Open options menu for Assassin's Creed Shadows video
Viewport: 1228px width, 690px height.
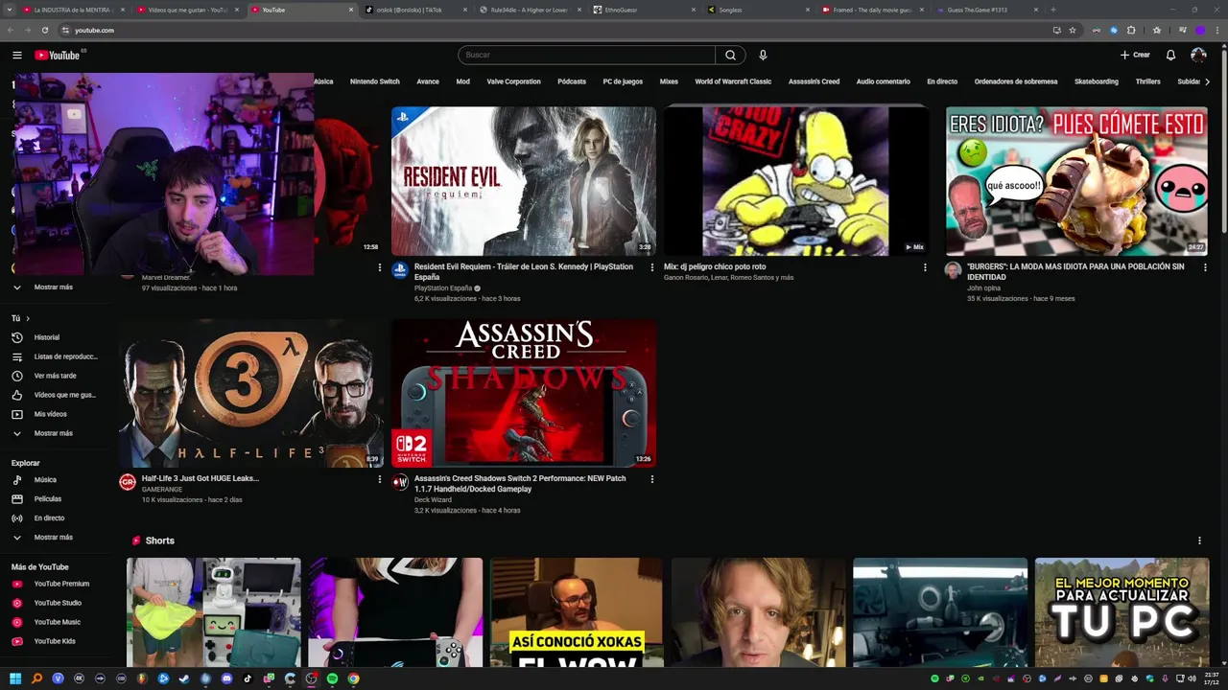pyautogui.click(x=652, y=479)
